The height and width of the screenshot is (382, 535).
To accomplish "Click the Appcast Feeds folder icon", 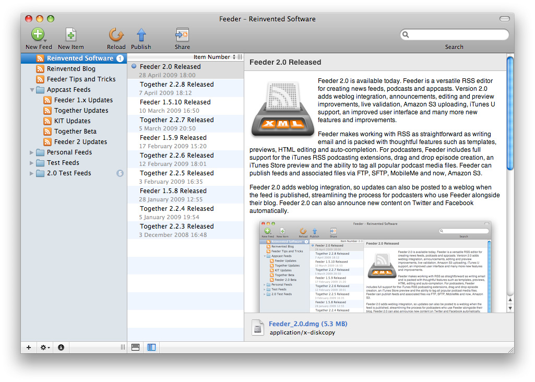I will point(40,90).
